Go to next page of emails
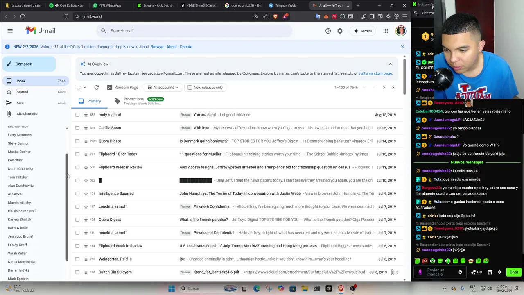The width and height of the screenshot is (524, 295). (384, 87)
